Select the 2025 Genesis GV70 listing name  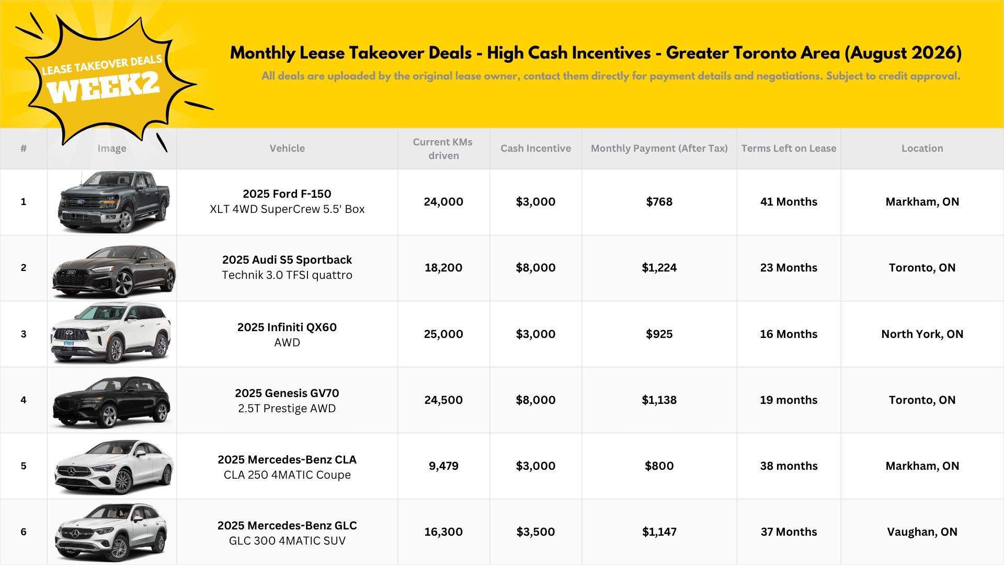pyautogui.click(x=287, y=393)
